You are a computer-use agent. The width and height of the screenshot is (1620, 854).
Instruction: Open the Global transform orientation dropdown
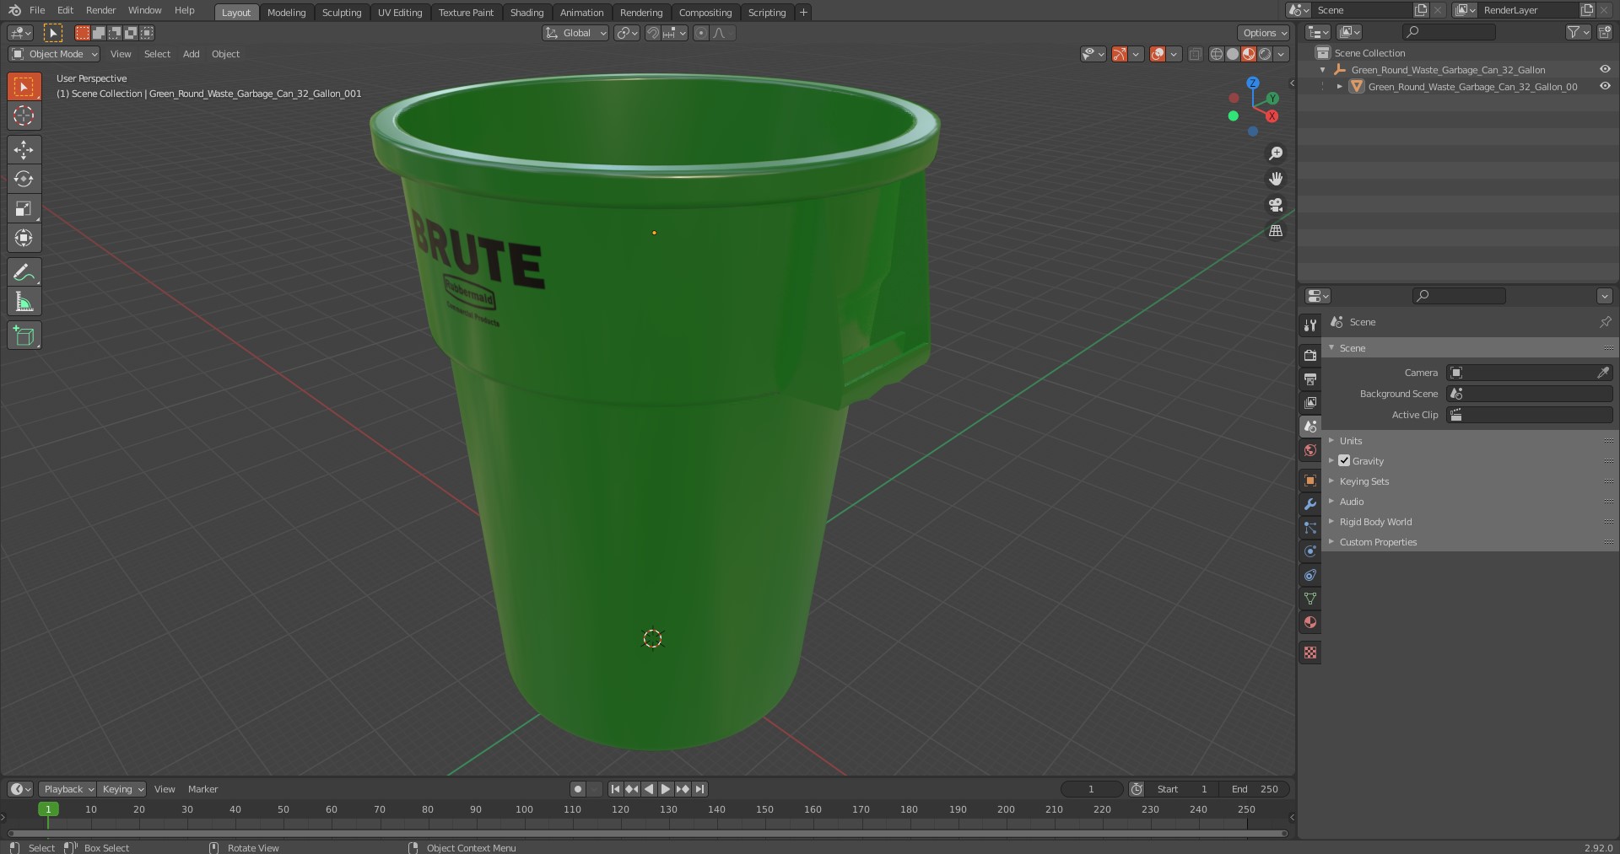575,33
